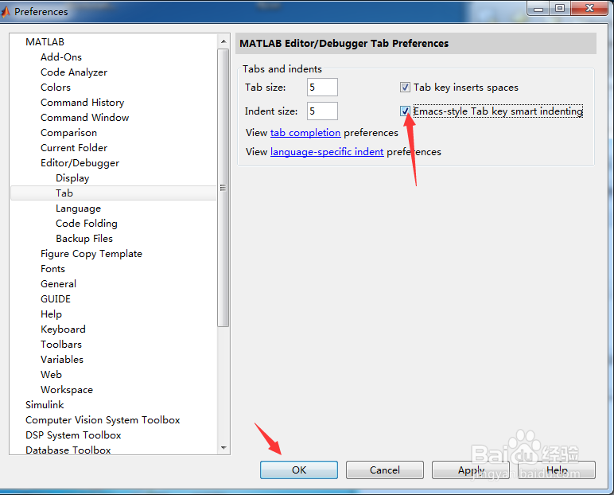Select Editor/Debugger in the tree

click(x=80, y=163)
